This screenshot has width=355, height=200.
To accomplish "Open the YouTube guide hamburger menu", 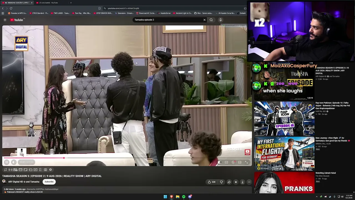I will (x=5, y=20).
